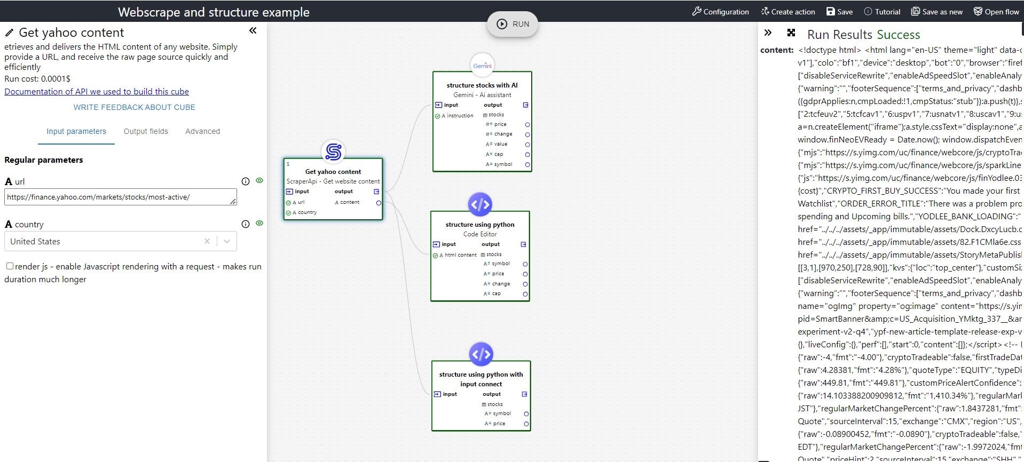Click the ScraperApi node icon
The width and height of the screenshot is (1024, 462).
[x=333, y=152]
